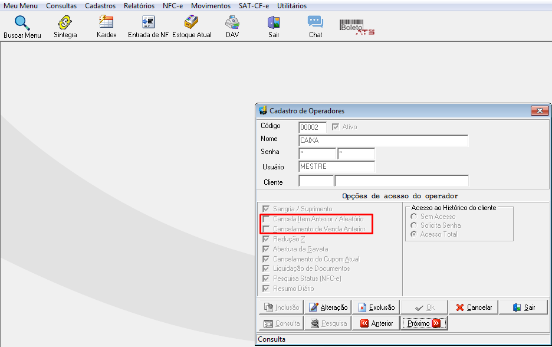Open the Kardex toolbar icon
Screen dimensions: 552x347
[x=106, y=22]
